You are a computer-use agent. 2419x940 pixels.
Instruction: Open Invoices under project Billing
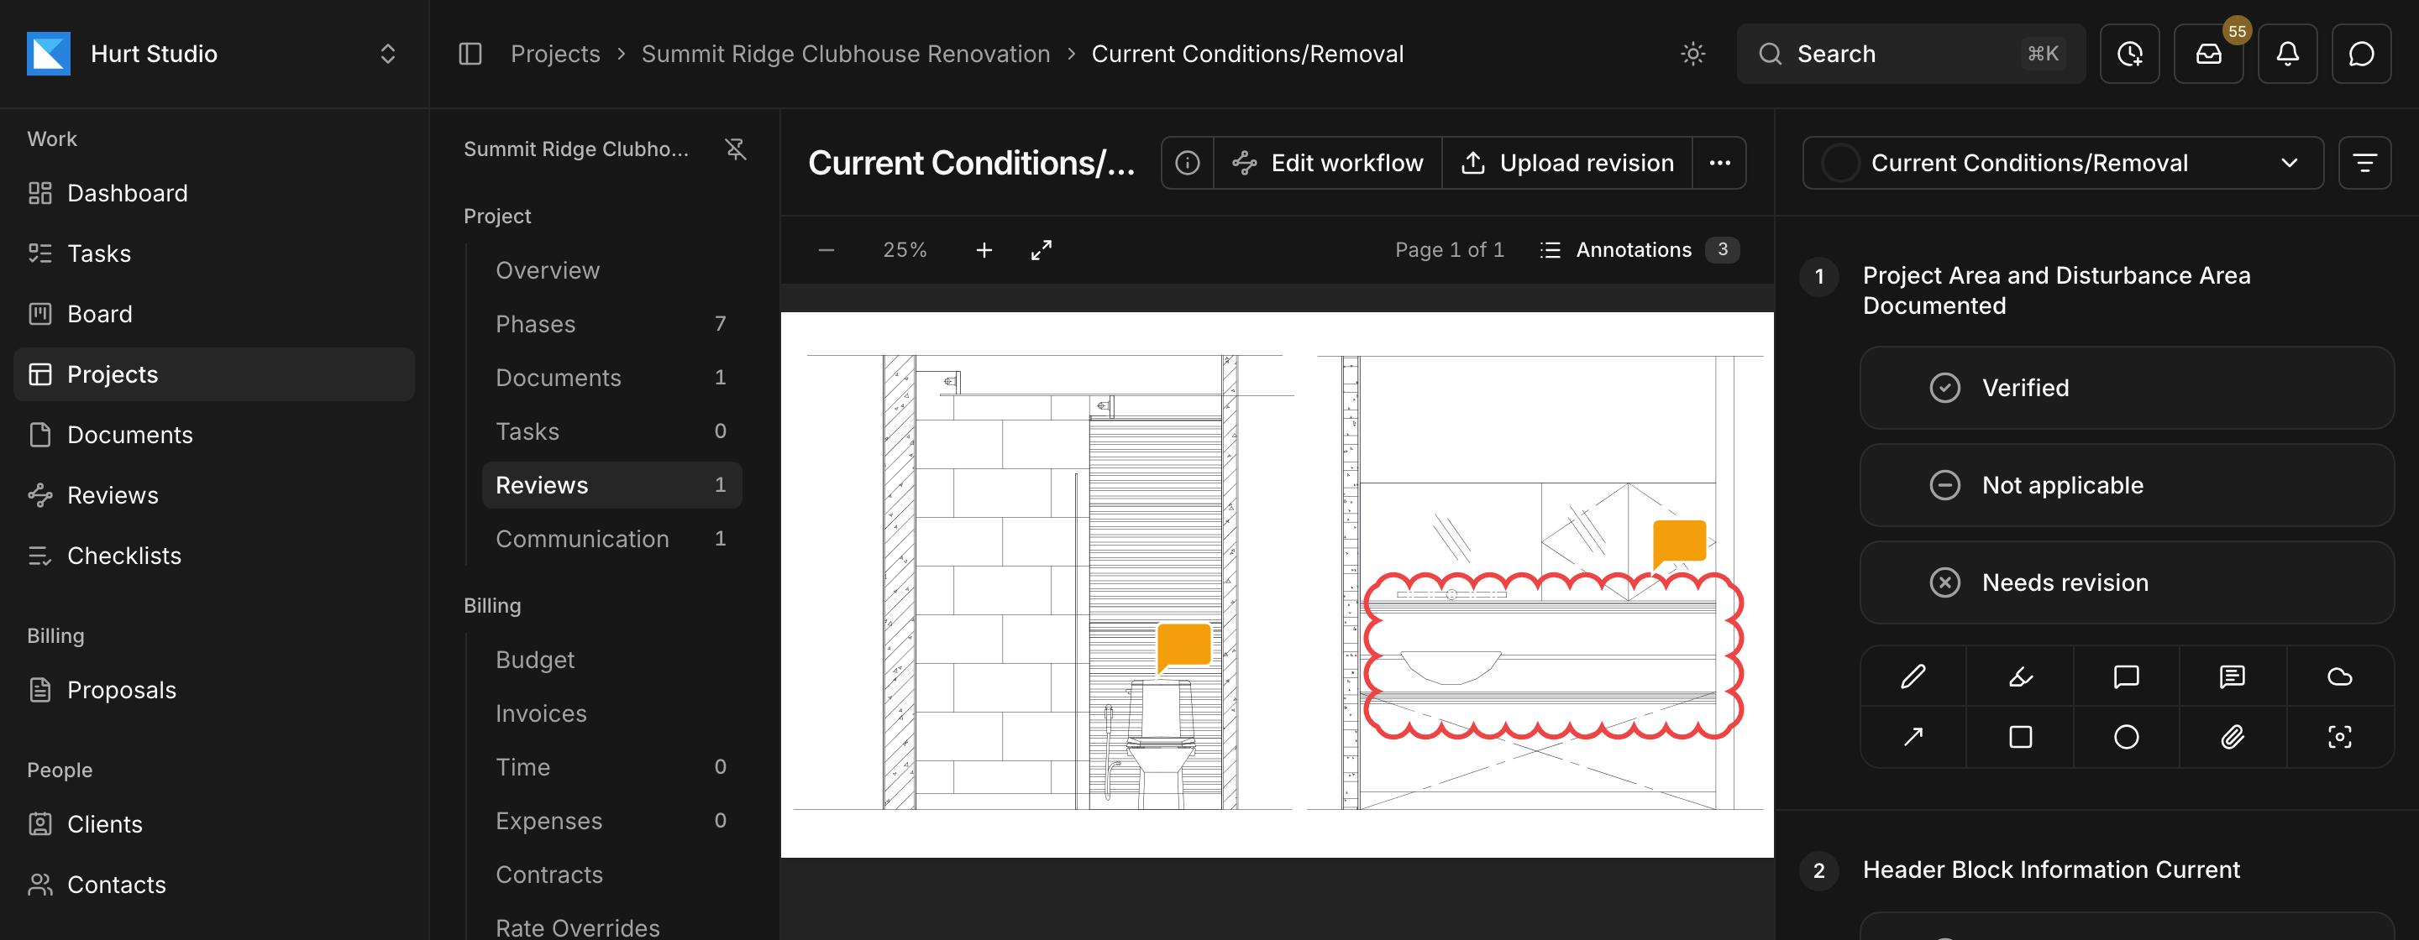(x=611, y=713)
